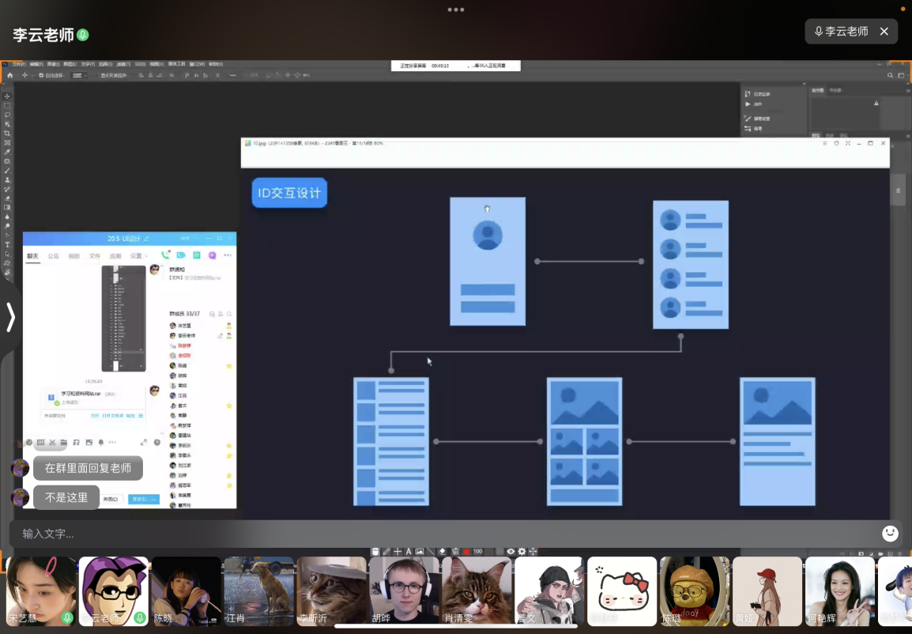Click the folder icon in the chat toolbar
The height and width of the screenshot is (634, 912).
click(x=64, y=443)
